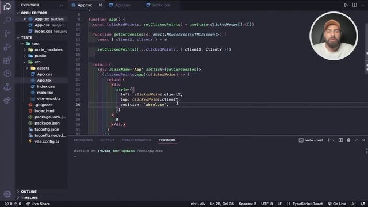Open package.json file

[47, 123]
